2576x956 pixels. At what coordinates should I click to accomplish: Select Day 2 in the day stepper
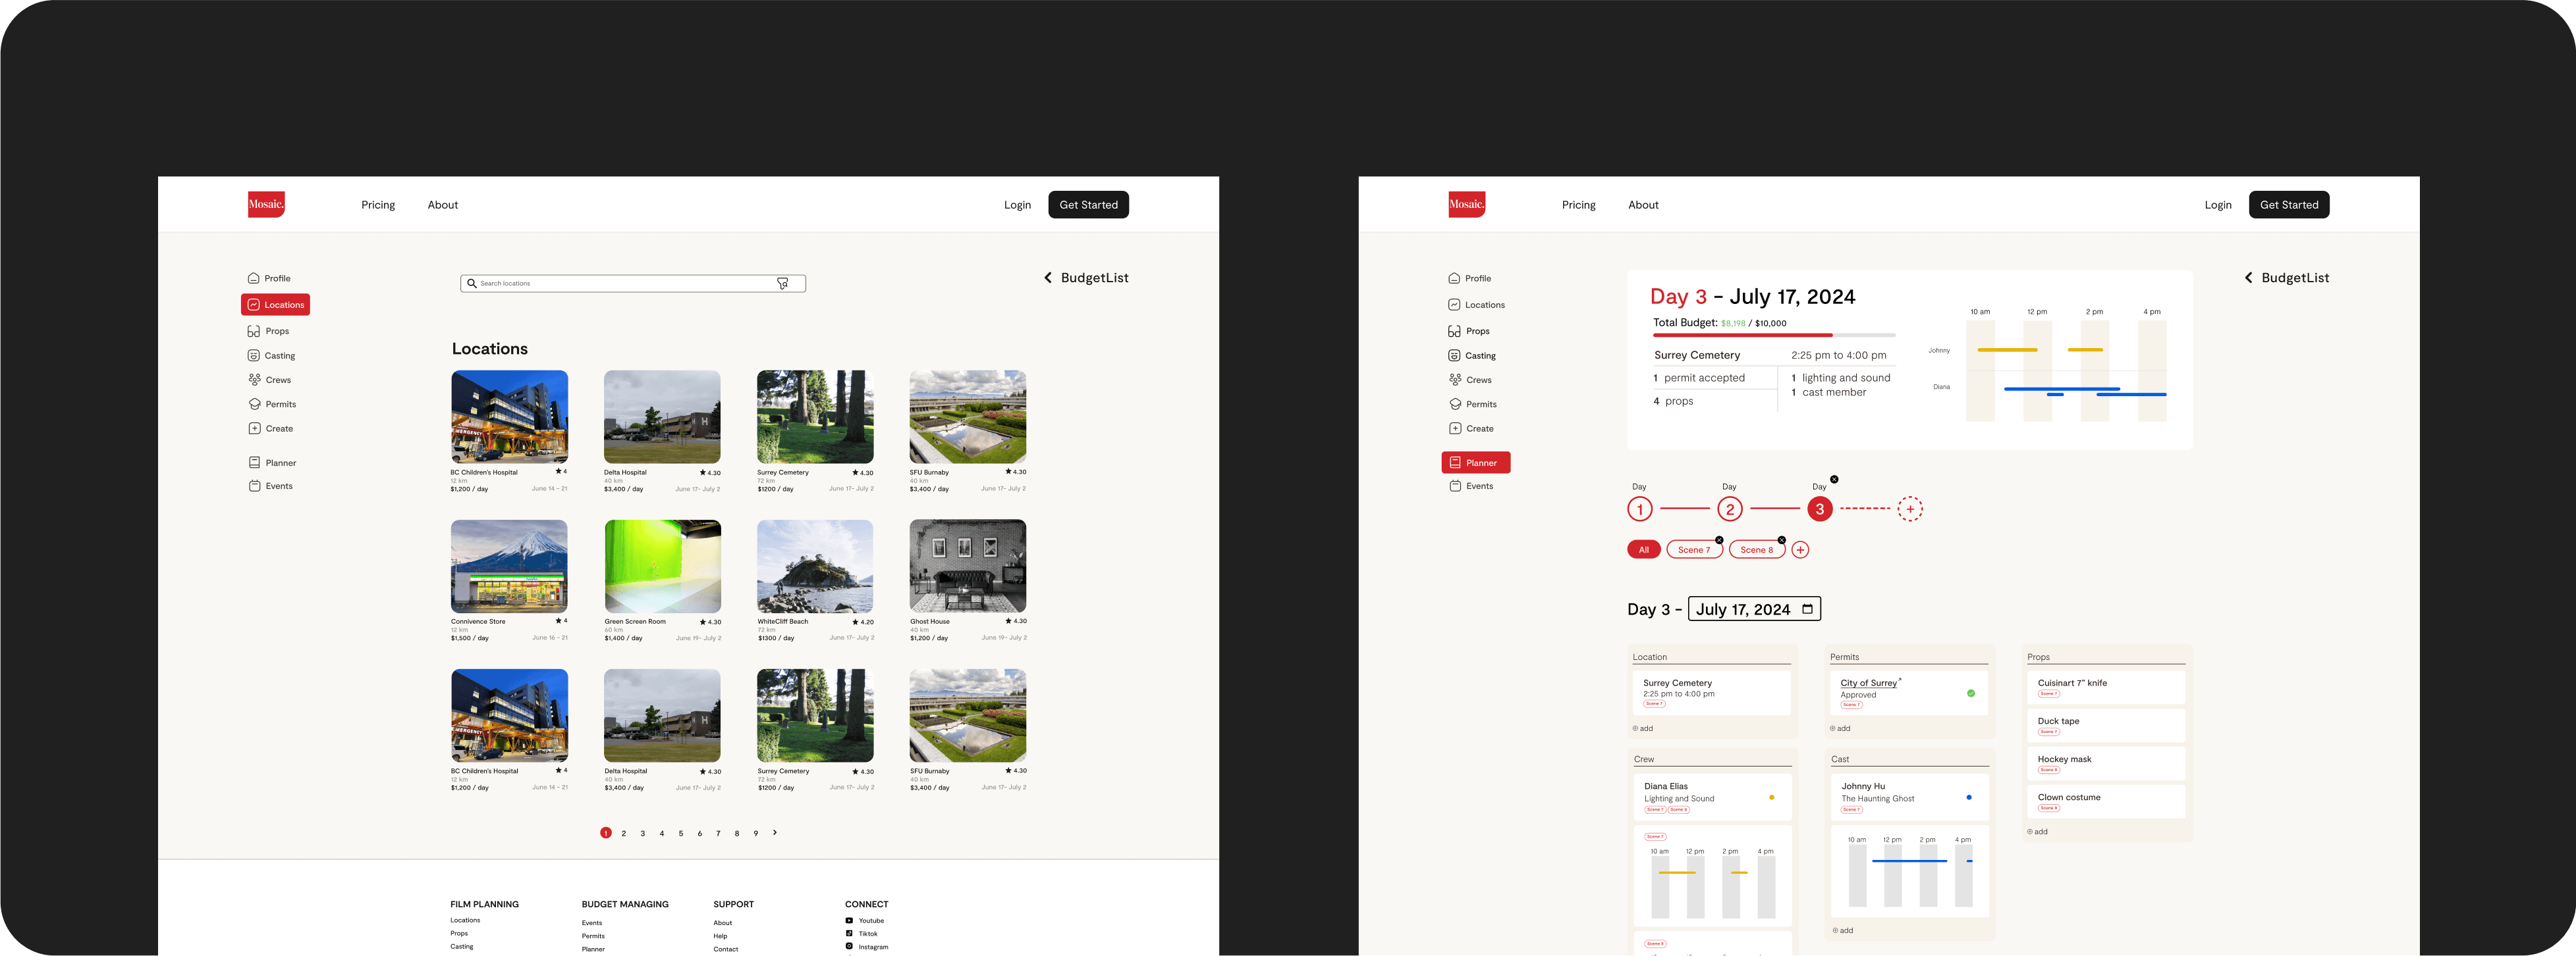coord(1730,509)
